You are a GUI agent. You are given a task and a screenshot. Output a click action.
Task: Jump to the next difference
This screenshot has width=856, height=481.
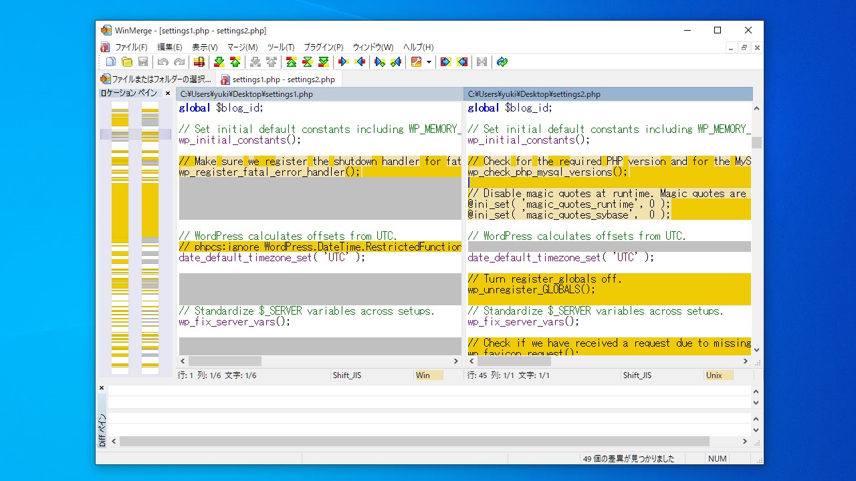click(x=219, y=62)
